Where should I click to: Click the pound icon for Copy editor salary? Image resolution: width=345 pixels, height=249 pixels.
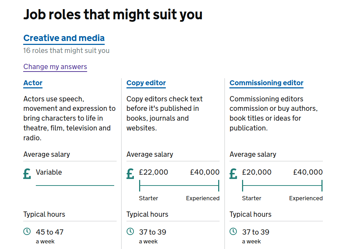130,174
